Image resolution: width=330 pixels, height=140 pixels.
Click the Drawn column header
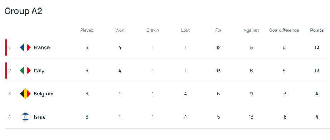(152, 30)
